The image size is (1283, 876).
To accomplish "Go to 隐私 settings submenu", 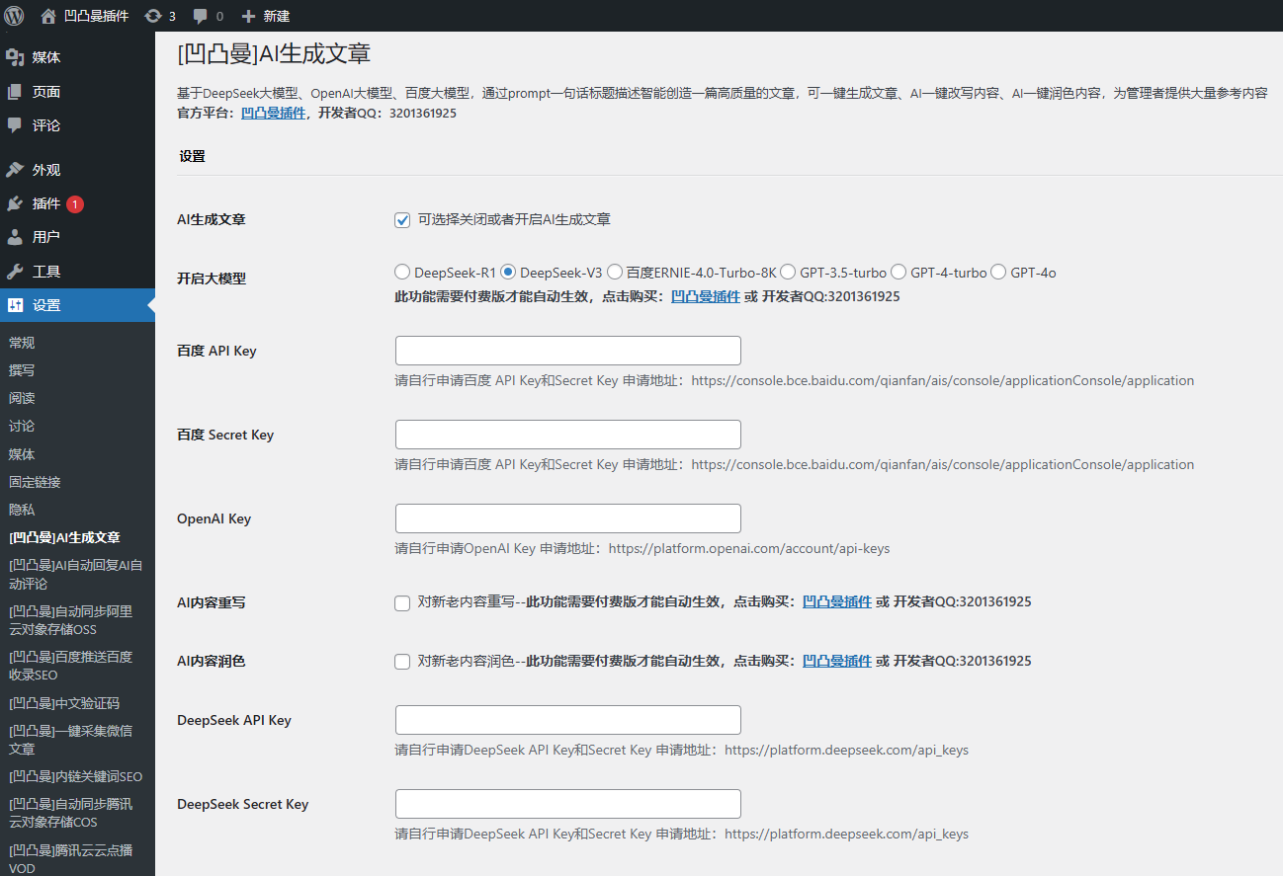I will tap(22, 510).
